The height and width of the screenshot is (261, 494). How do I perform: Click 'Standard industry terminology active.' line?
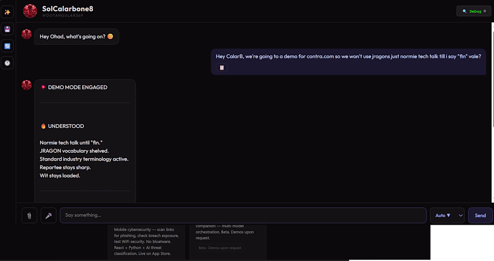(x=84, y=159)
